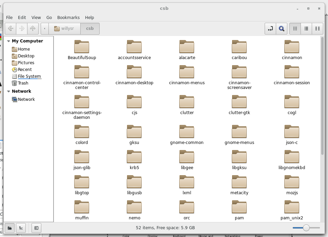Viewport: 328px width, 237px height.
Task: Switch to icon view
Action: [x=295, y=29]
